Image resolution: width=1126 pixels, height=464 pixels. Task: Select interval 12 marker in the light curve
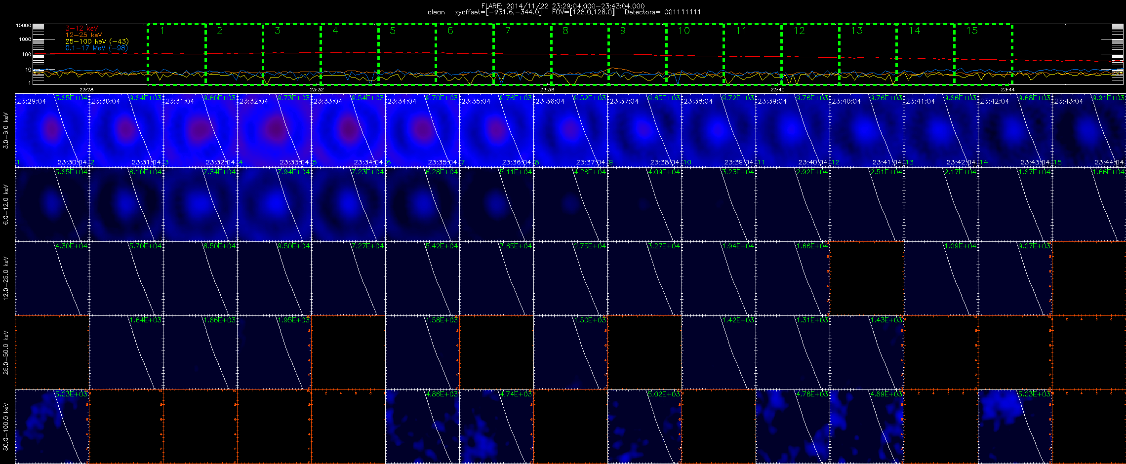click(799, 31)
